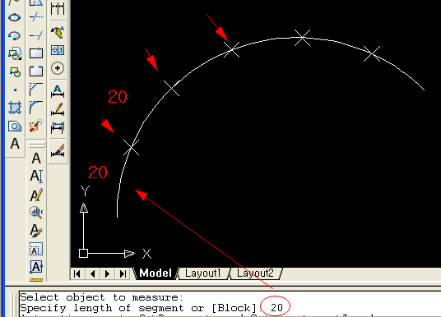441x317 pixels.
Task: Select the Break at Point tool
Action: pyautogui.click(x=36, y=53)
